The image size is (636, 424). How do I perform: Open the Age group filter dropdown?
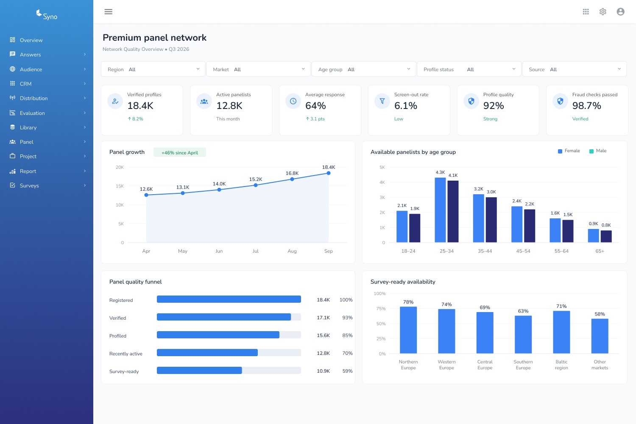pos(364,69)
